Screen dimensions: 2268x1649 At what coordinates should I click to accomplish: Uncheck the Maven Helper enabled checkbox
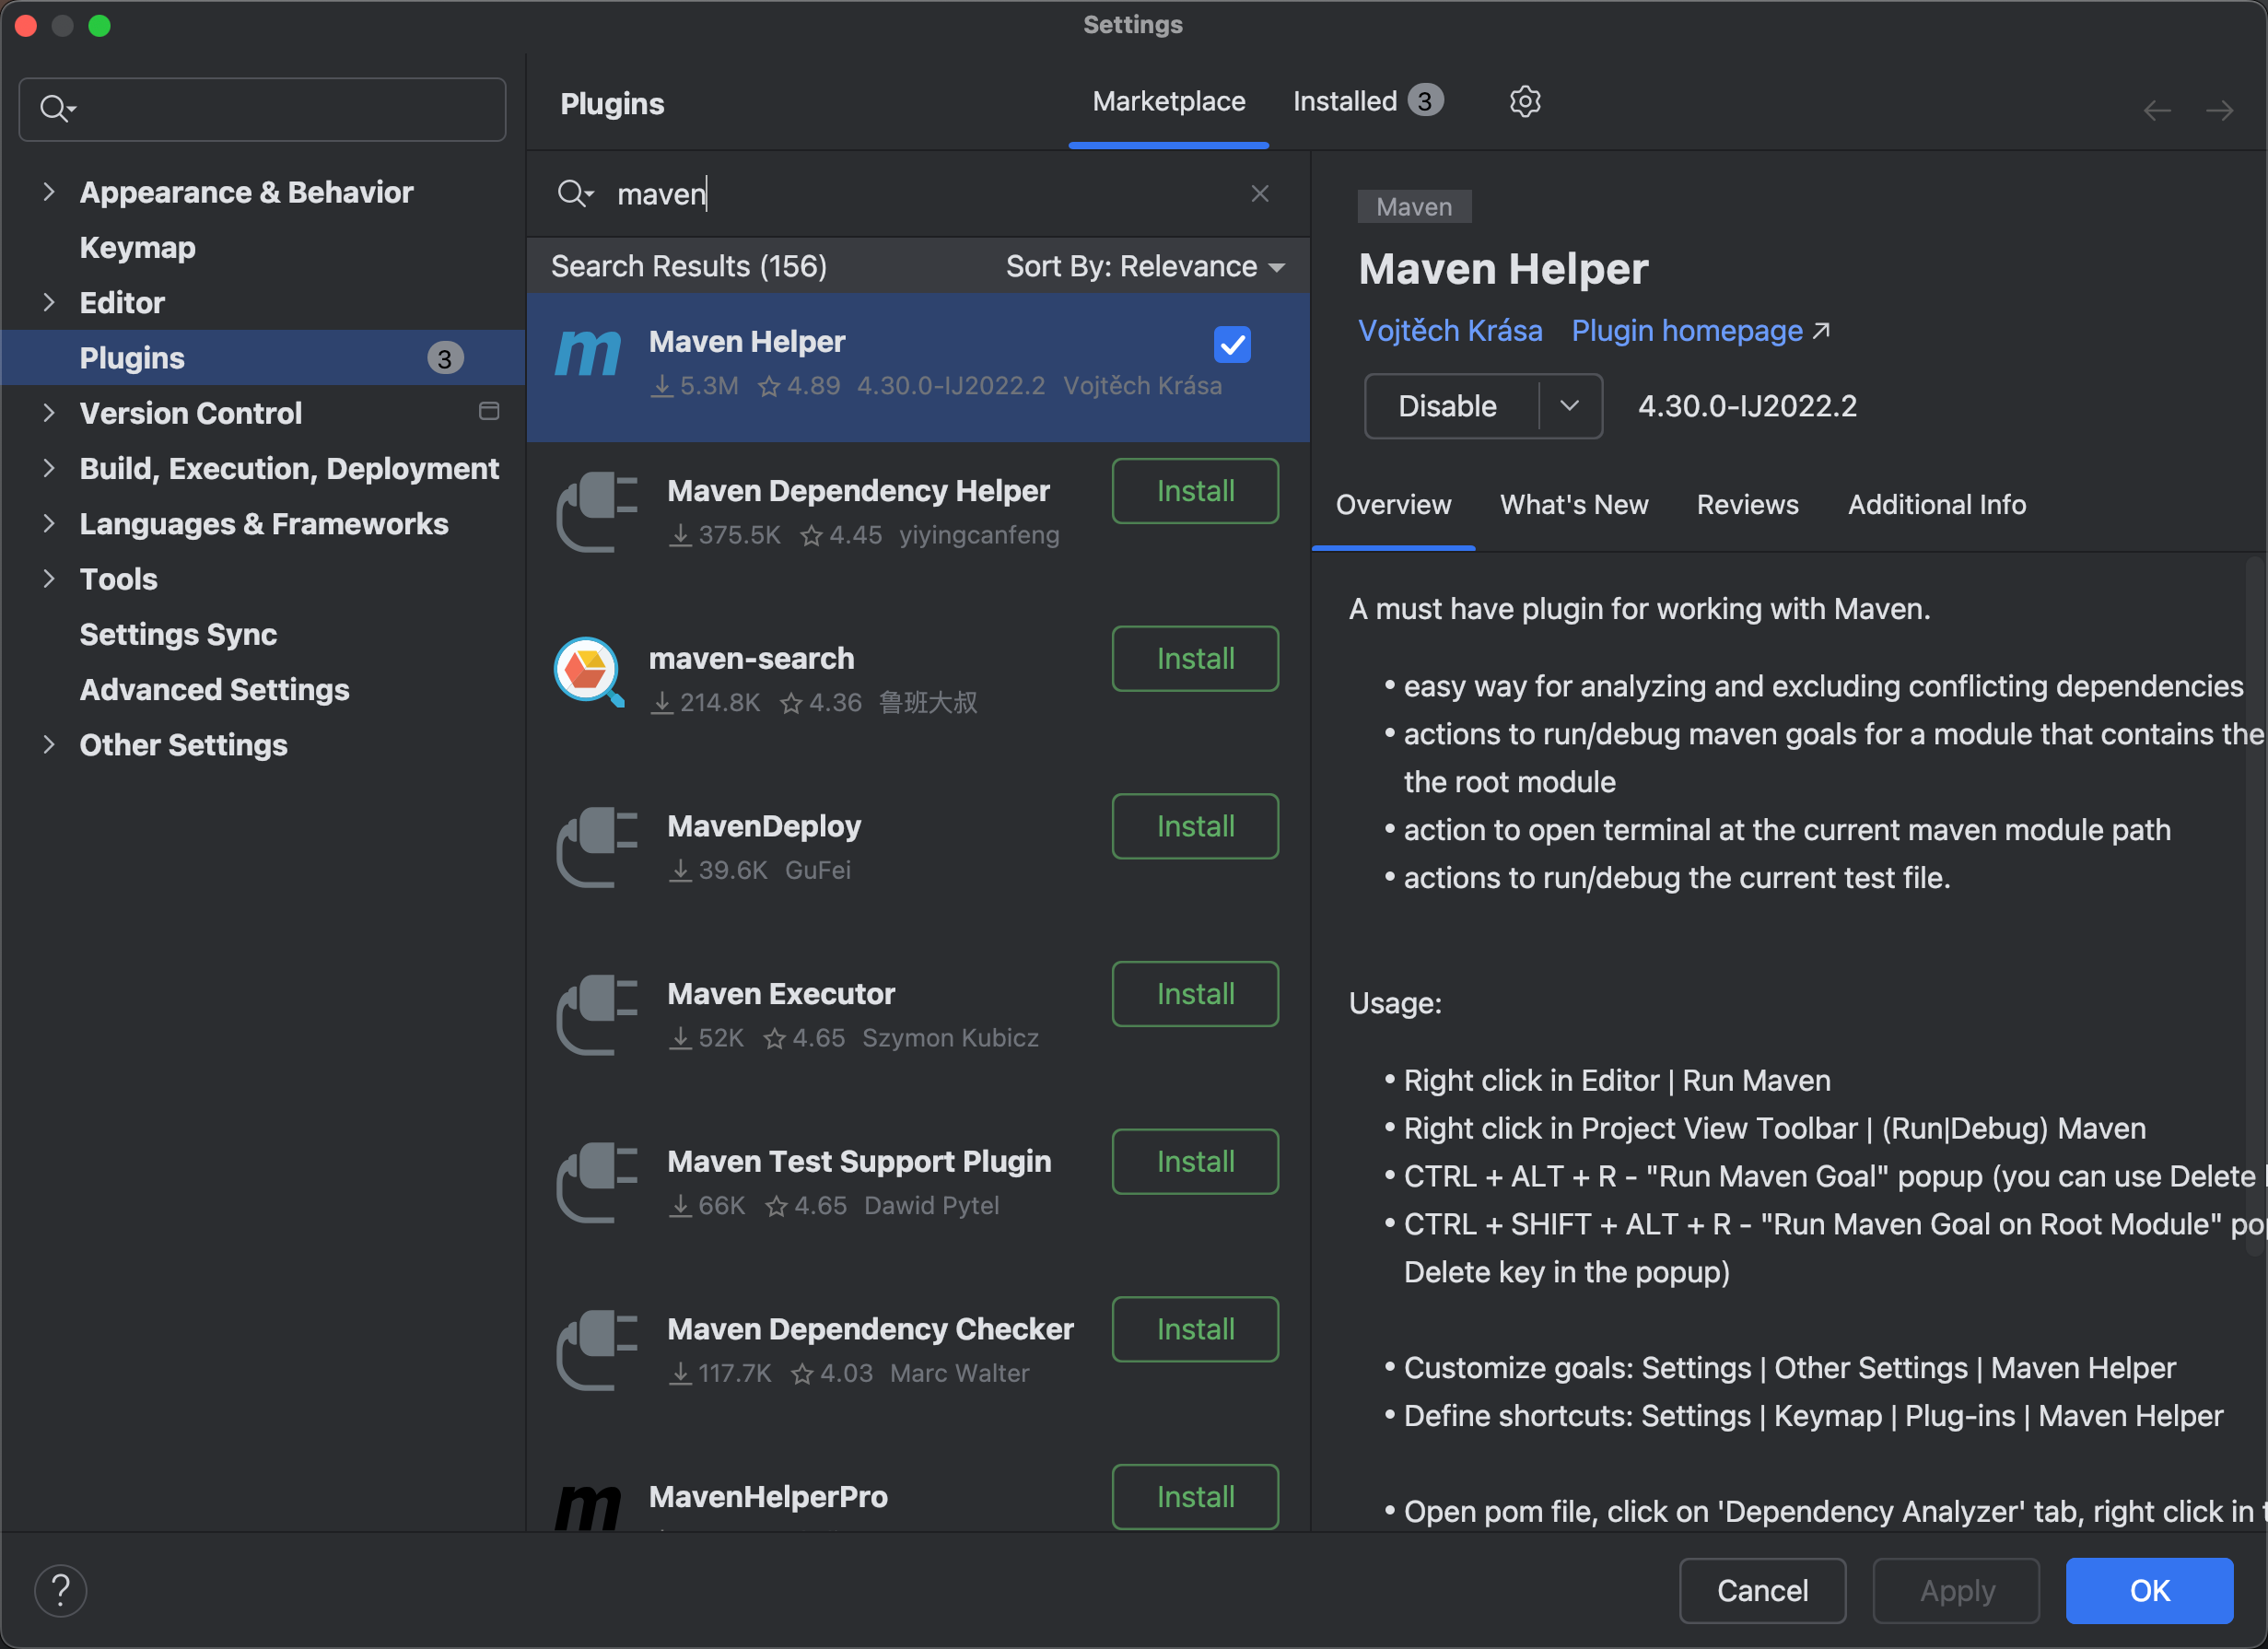point(1232,345)
